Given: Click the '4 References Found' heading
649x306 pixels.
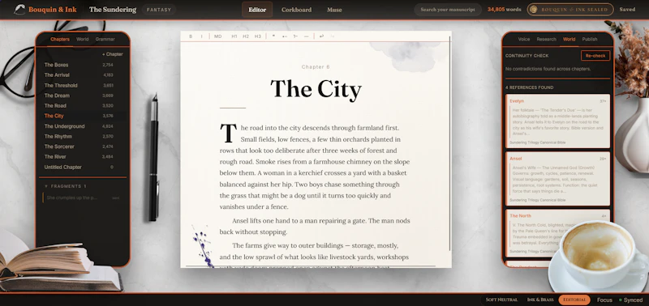Looking at the screenshot, I should point(529,87).
